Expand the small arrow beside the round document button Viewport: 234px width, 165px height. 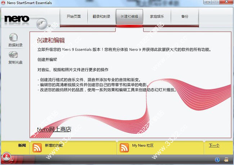coord(49,26)
